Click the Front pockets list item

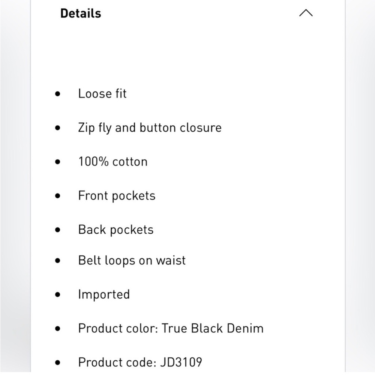117,196
